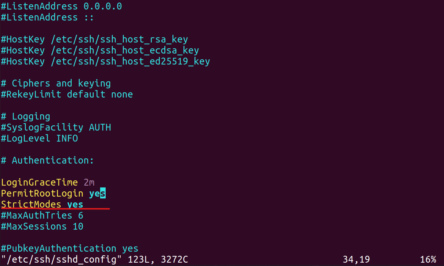Click the LoginGraceTime 2m value
The width and height of the screenshot is (444, 266).
click(89, 183)
